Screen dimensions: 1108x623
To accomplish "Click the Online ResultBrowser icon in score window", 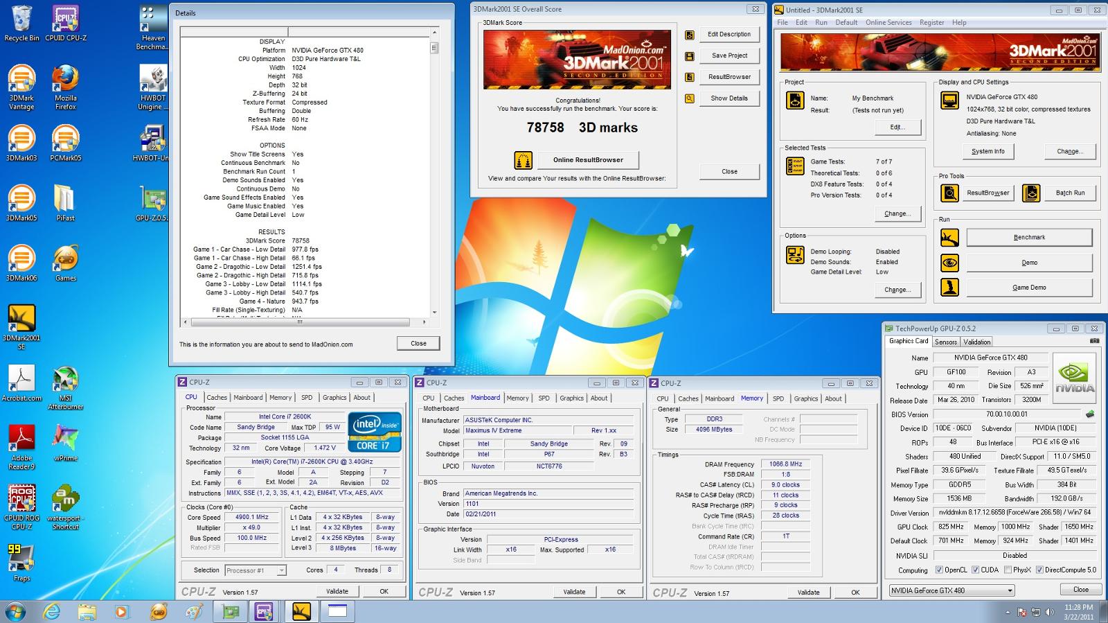I will pyautogui.click(x=523, y=160).
